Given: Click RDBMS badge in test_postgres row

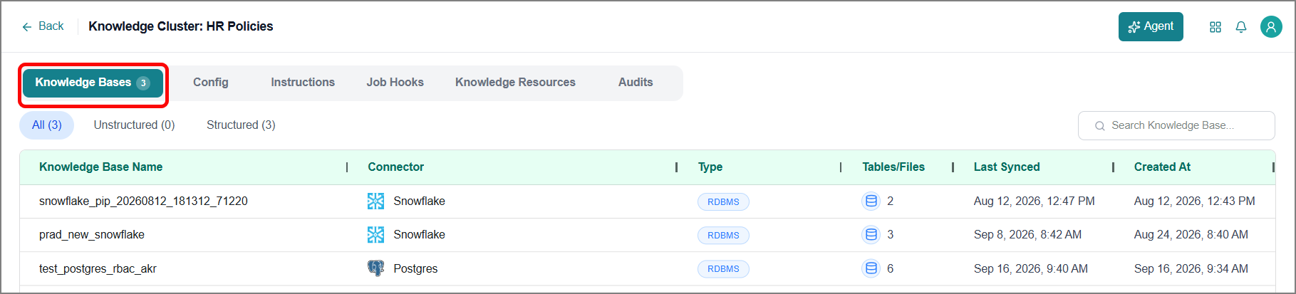Looking at the screenshot, I should 723,269.
